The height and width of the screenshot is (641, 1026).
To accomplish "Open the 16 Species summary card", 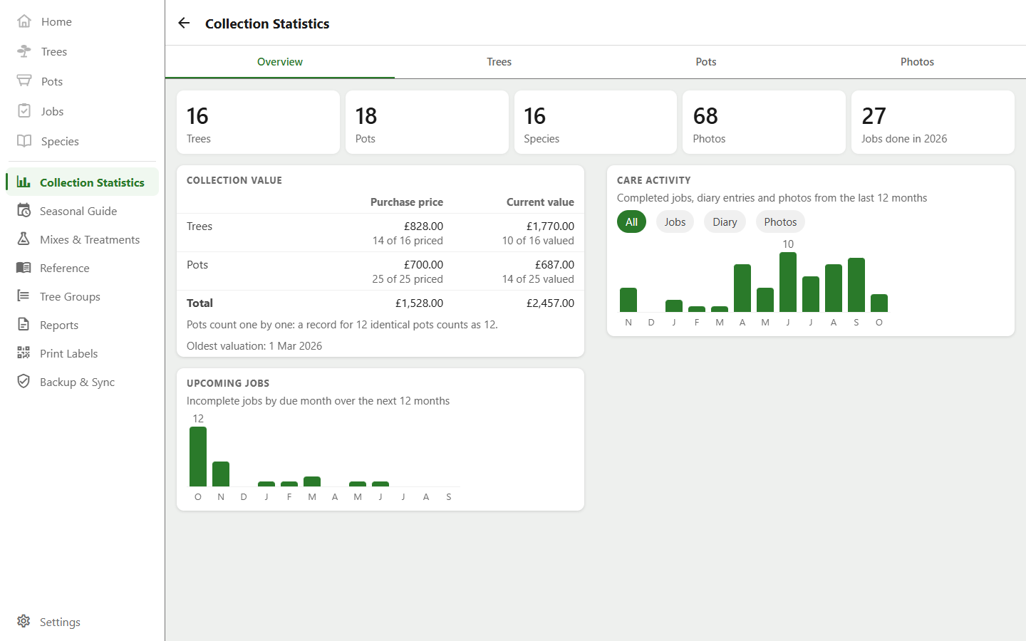I will coord(596,122).
